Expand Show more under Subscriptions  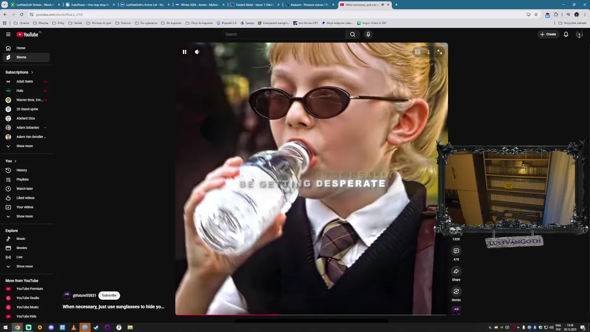pyautogui.click(x=26, y=146)
